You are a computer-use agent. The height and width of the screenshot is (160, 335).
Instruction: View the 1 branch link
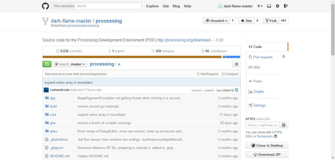pyautogui.click(x=116, y=51)
